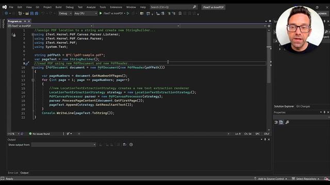Switch to the Error List tab
Image resolution: width=330 pixels, height=185 pixels.
(13, 173)
